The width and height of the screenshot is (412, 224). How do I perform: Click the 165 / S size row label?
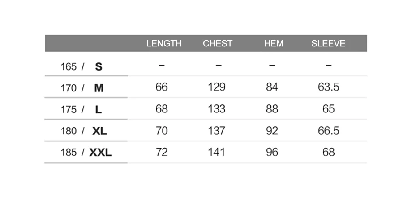(82, 67)
